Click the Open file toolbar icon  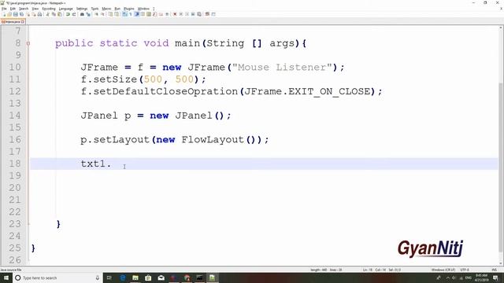click(x=9, y=14)
